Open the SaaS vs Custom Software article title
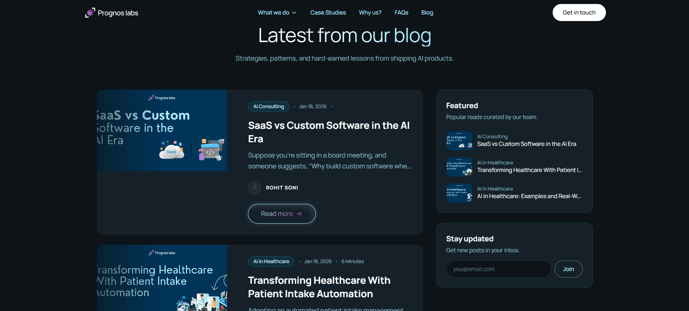The width and height of the screenshot is (689, 311). coord(329,132)
